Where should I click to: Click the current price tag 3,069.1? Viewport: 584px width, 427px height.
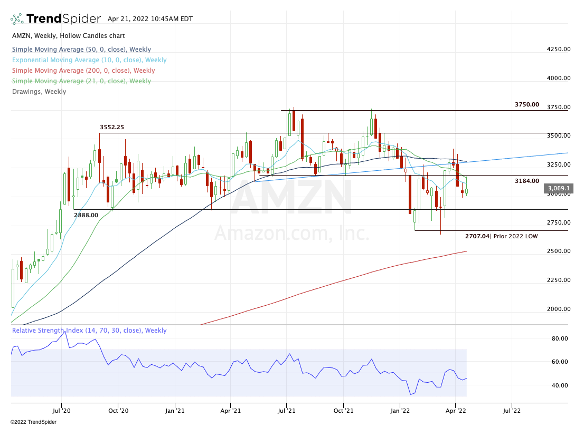coord(558,189)
